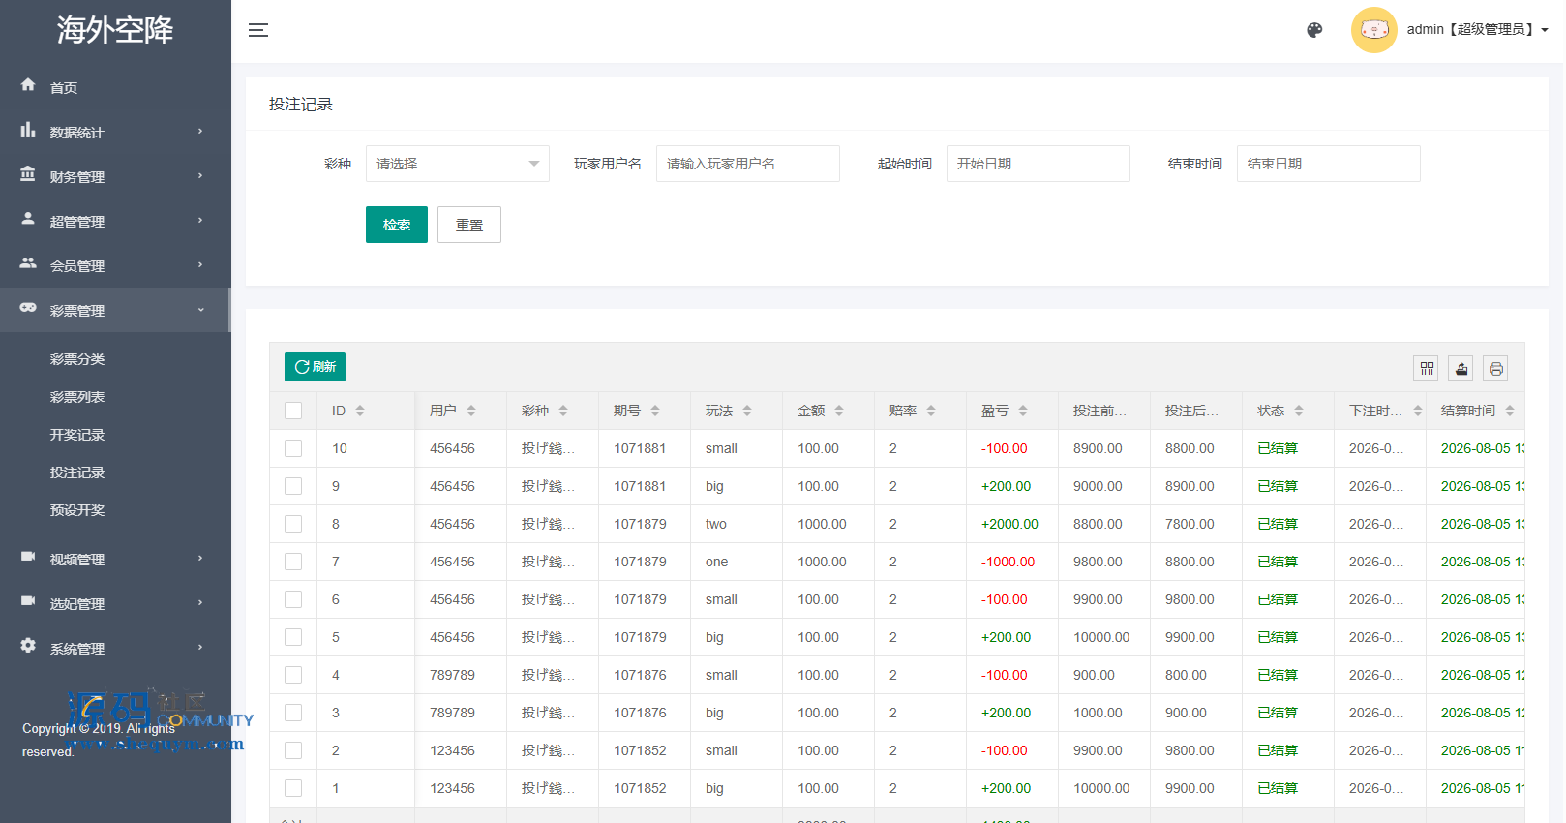The height and width of the screenshot is (823, 1566).
Task: Print the table with the printer icon
Action: click(1496, 368)
